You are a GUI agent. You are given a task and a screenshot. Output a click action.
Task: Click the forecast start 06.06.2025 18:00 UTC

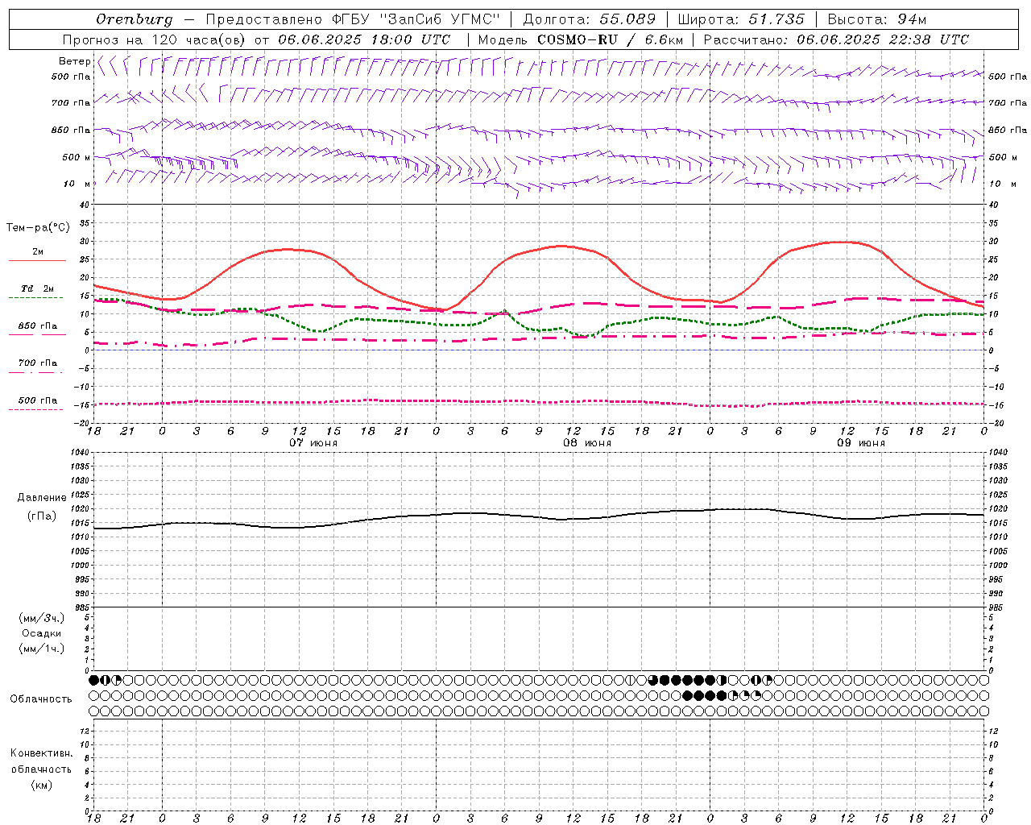(x=364, y=39)
